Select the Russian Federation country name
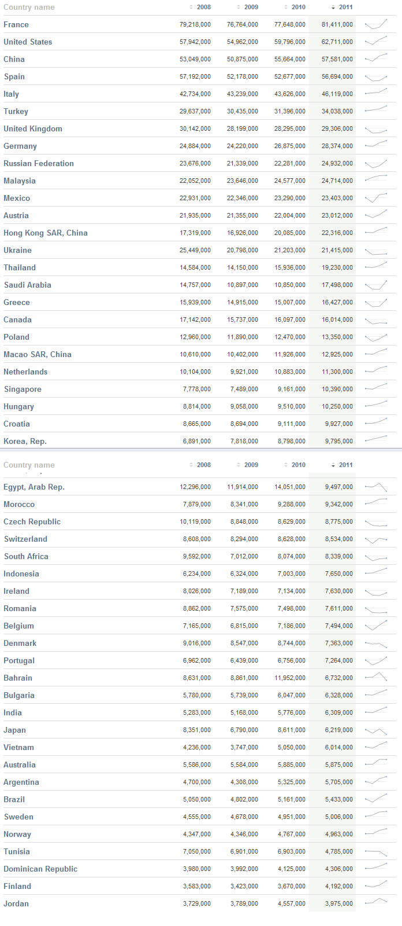The image size is (402, 926). point(39,163)
